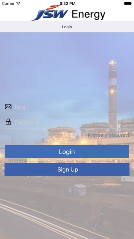Tap the light trails on the road
134x239 pixels.
(46, 220)
